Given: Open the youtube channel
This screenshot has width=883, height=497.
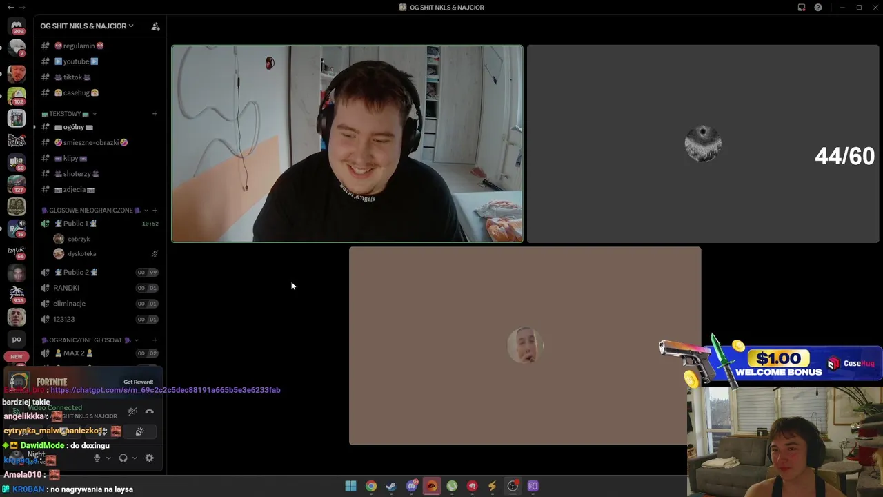Looking at the screenshot, I should tap(99, 61).
